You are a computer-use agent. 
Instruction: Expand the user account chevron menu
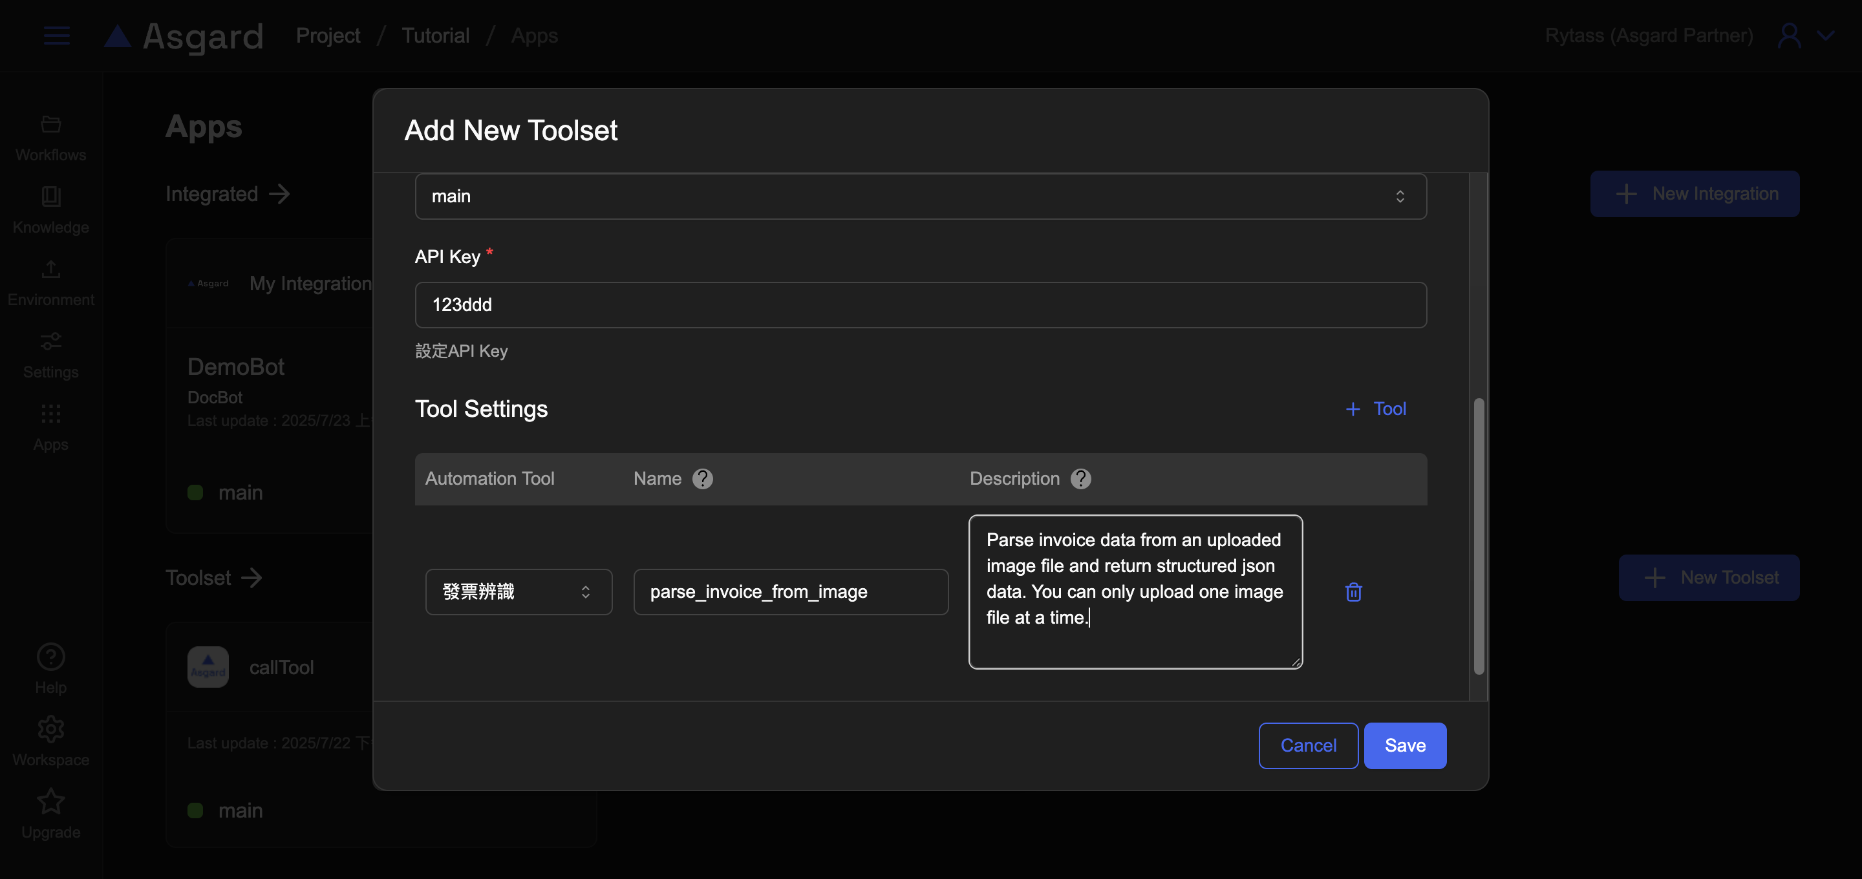(x=1825, y=36)
